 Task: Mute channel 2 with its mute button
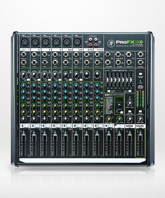tap(37, 126)
